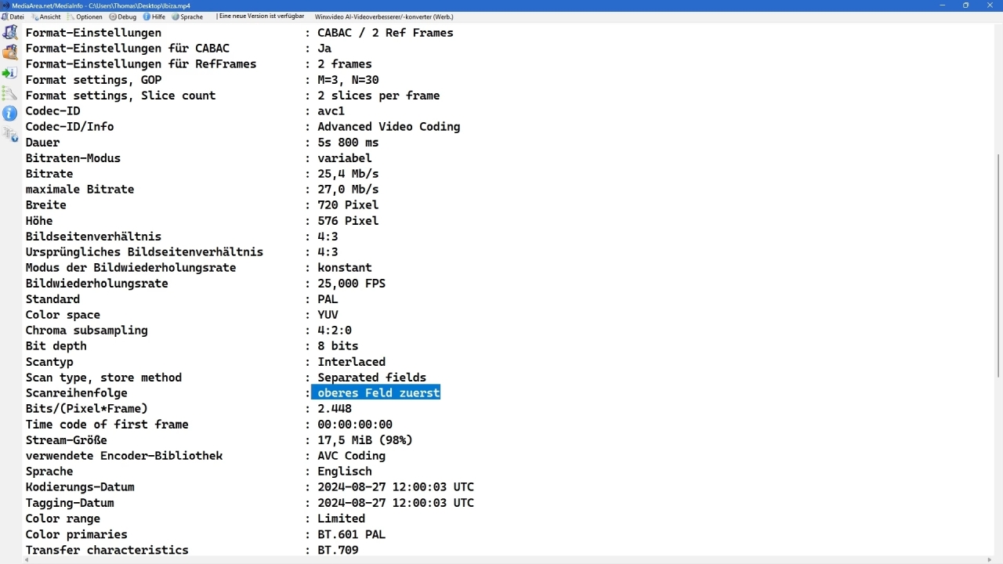Click the Winxvideo AI-Videoverbesserer ad link

(384, 16)
